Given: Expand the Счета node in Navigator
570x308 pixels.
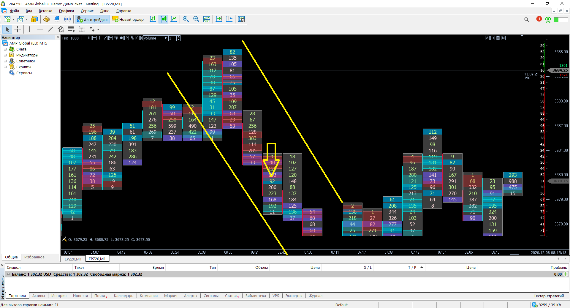Looking at the screenshot, I should (5, 49).
